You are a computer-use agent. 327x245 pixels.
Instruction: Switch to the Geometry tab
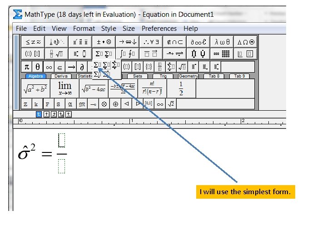[188, 76]
